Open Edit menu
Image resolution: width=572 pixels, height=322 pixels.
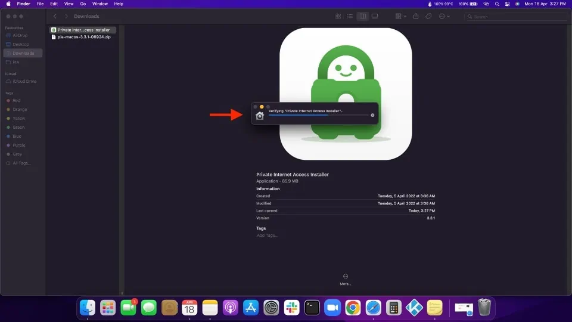click(54, 4)
